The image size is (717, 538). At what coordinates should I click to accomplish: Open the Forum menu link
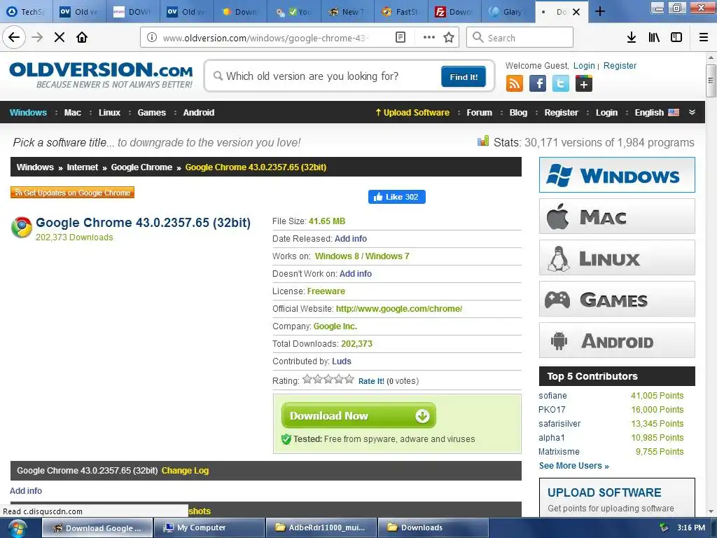[479, 113]
